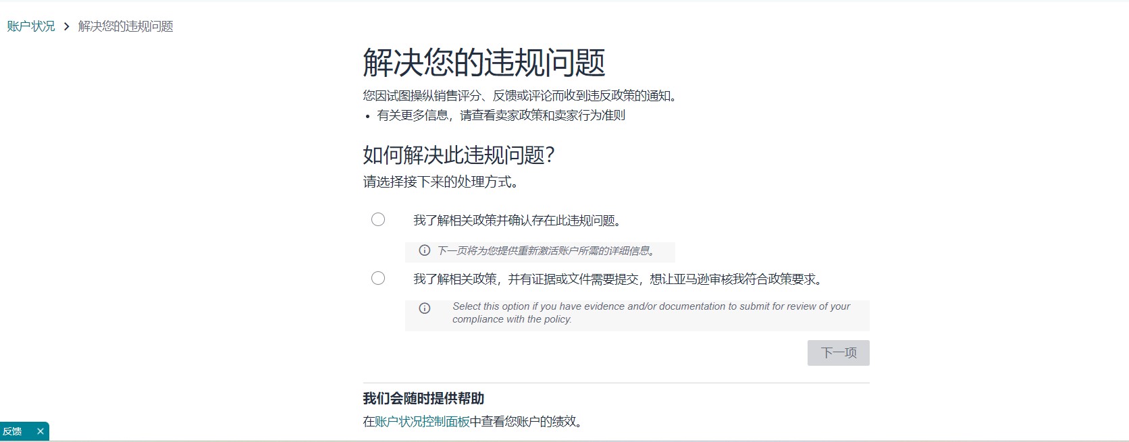
Task: Open the 反馈 feedback tab
Action: [x=13, y=431]
